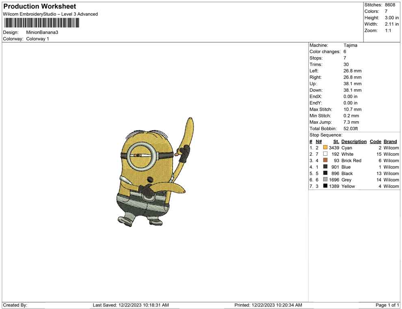Click the design name MinionBanana3
The image size is (402, 309).
click(42, 32)
